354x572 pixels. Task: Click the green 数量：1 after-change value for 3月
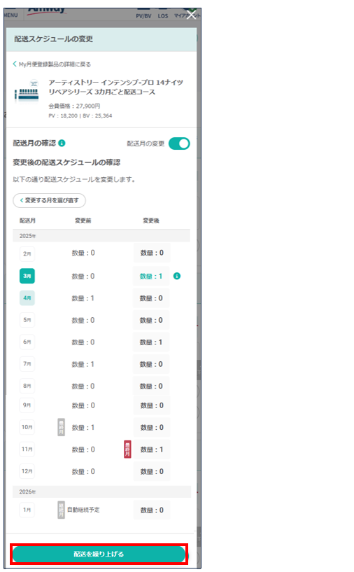pos(151,276)
